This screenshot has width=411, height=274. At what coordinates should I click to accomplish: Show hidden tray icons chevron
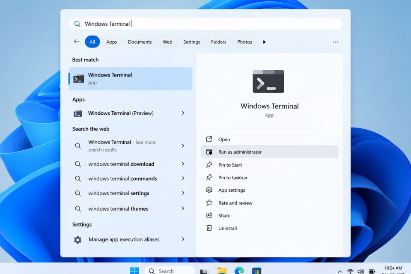coord(340,271)
